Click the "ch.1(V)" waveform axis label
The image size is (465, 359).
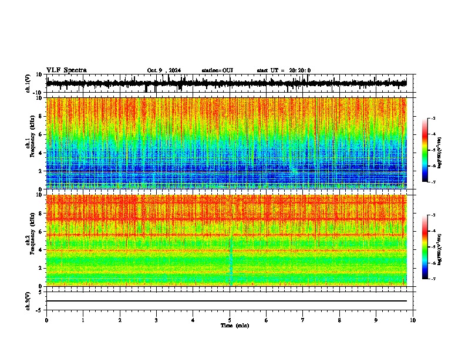pyautogui.click(x=28, y=83)
